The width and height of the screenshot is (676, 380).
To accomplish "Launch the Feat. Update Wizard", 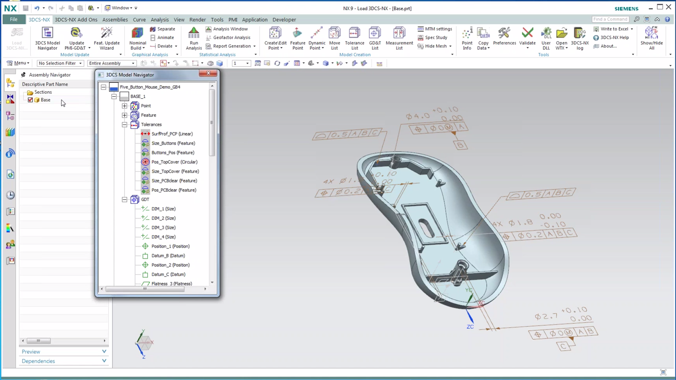I will 107,37.
